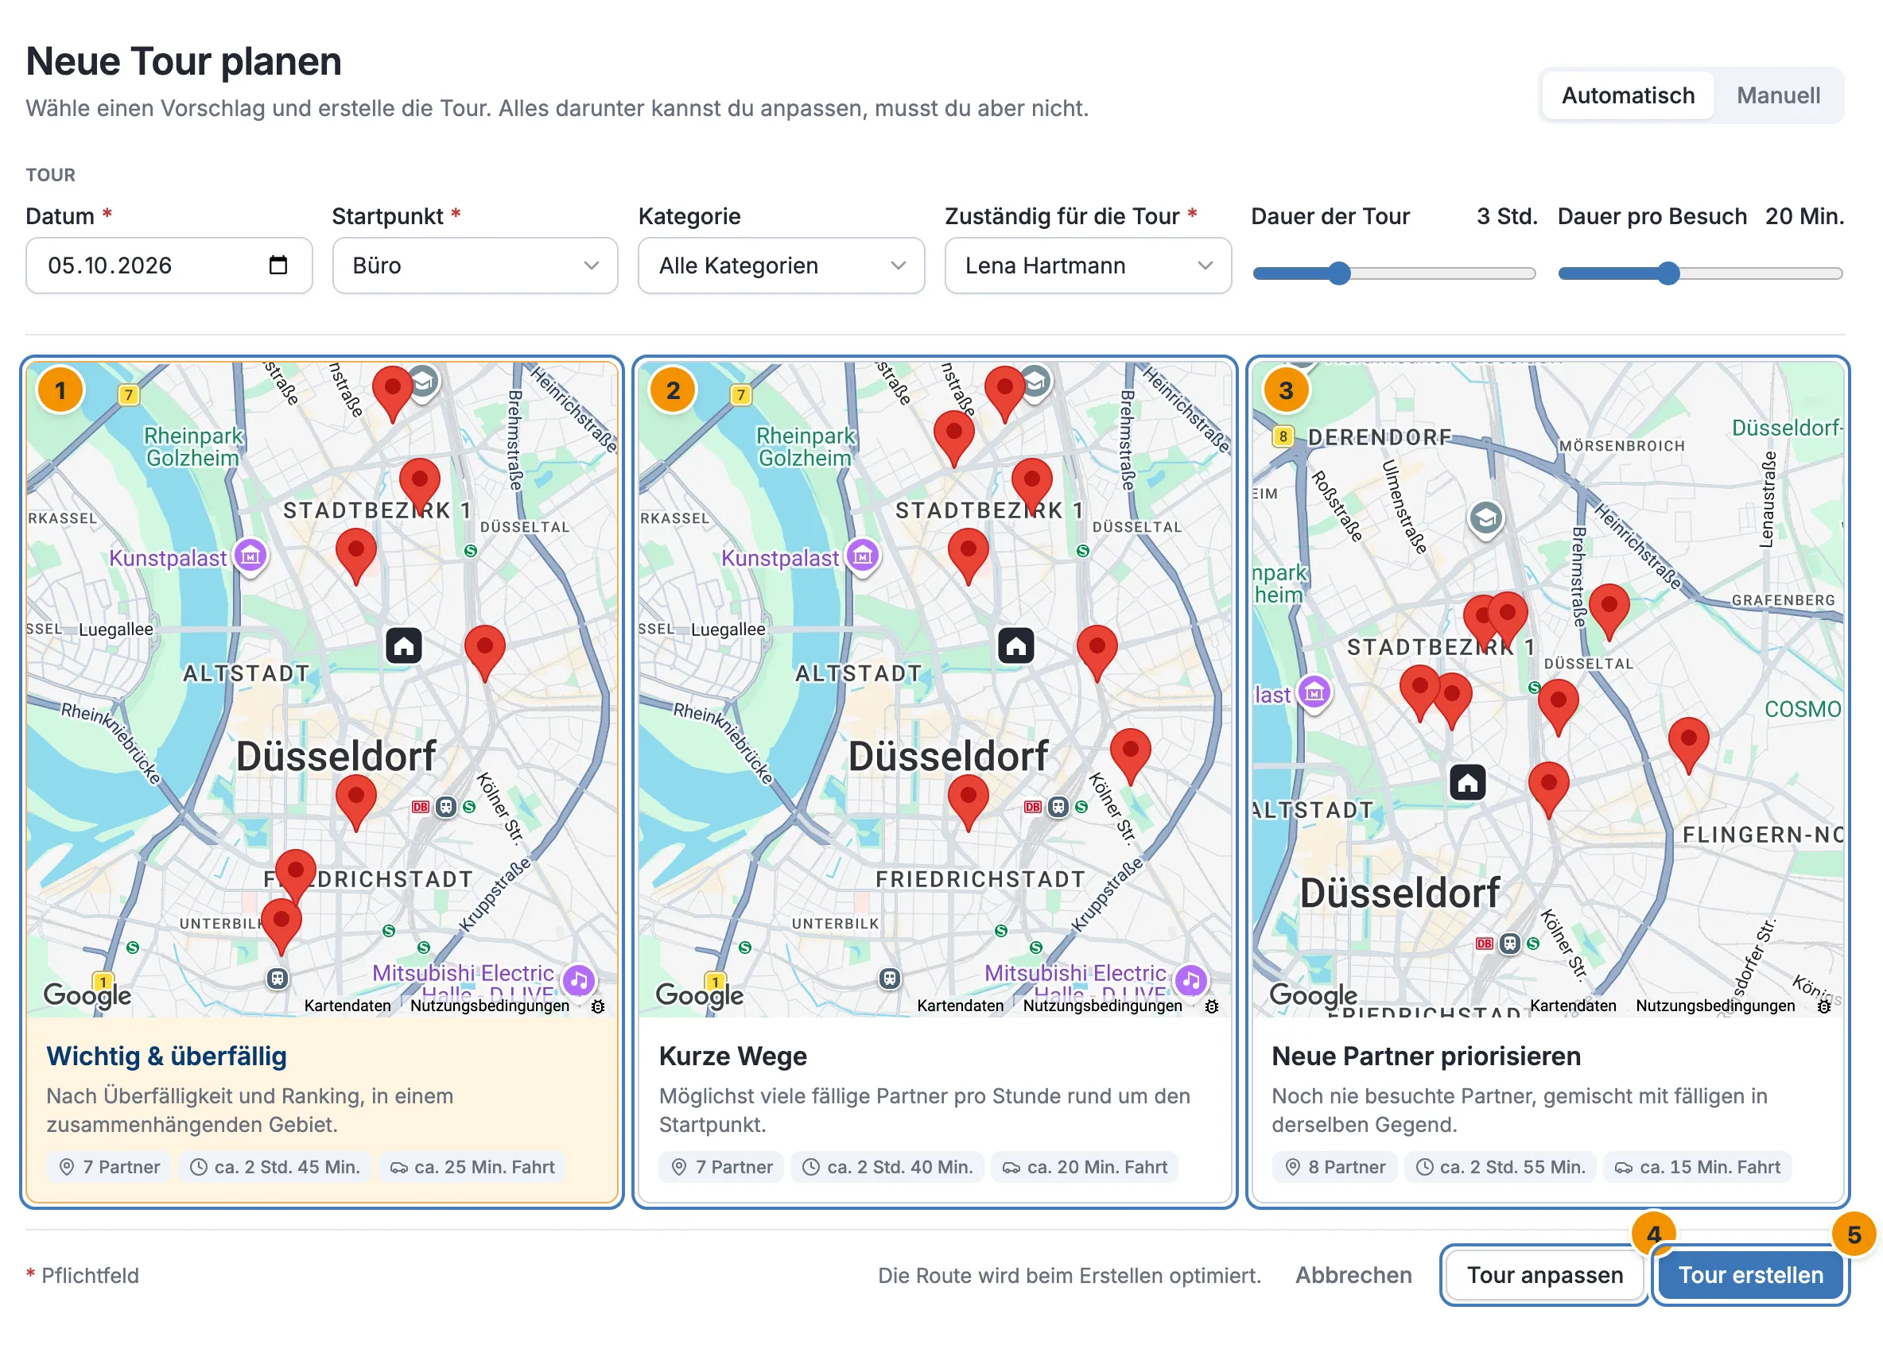
Task: Open Nutzungsbedingungen link on third map
Action: pos(1715,1006)
